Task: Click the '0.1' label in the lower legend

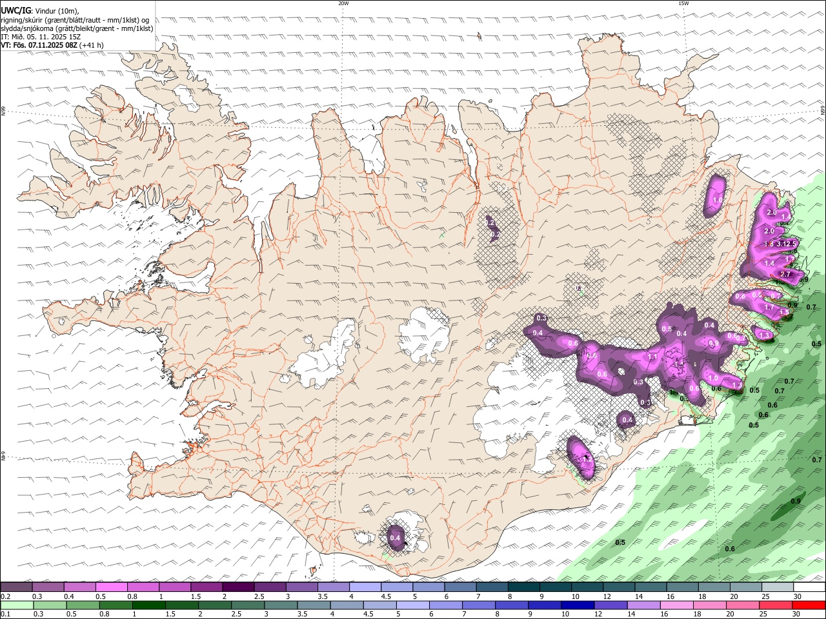Action: [x=6, y=614]
